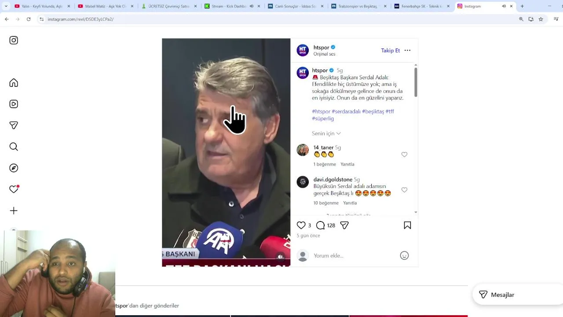Switch to Canlı Sonuçlar tab
Screen dimensions: 563x317
point(296,6)
